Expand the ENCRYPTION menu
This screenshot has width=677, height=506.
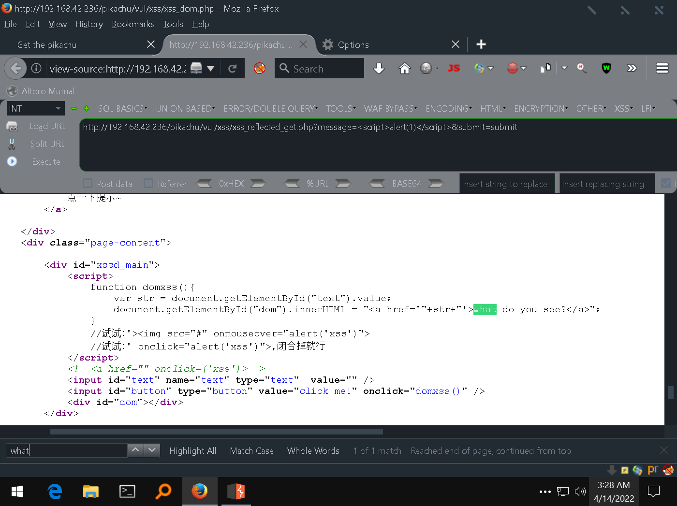(541, 109)
